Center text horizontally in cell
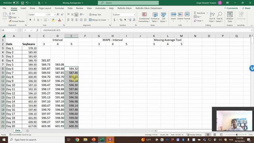Image resolution: width=254 pixels, height=143 pixels. (72, 20)
